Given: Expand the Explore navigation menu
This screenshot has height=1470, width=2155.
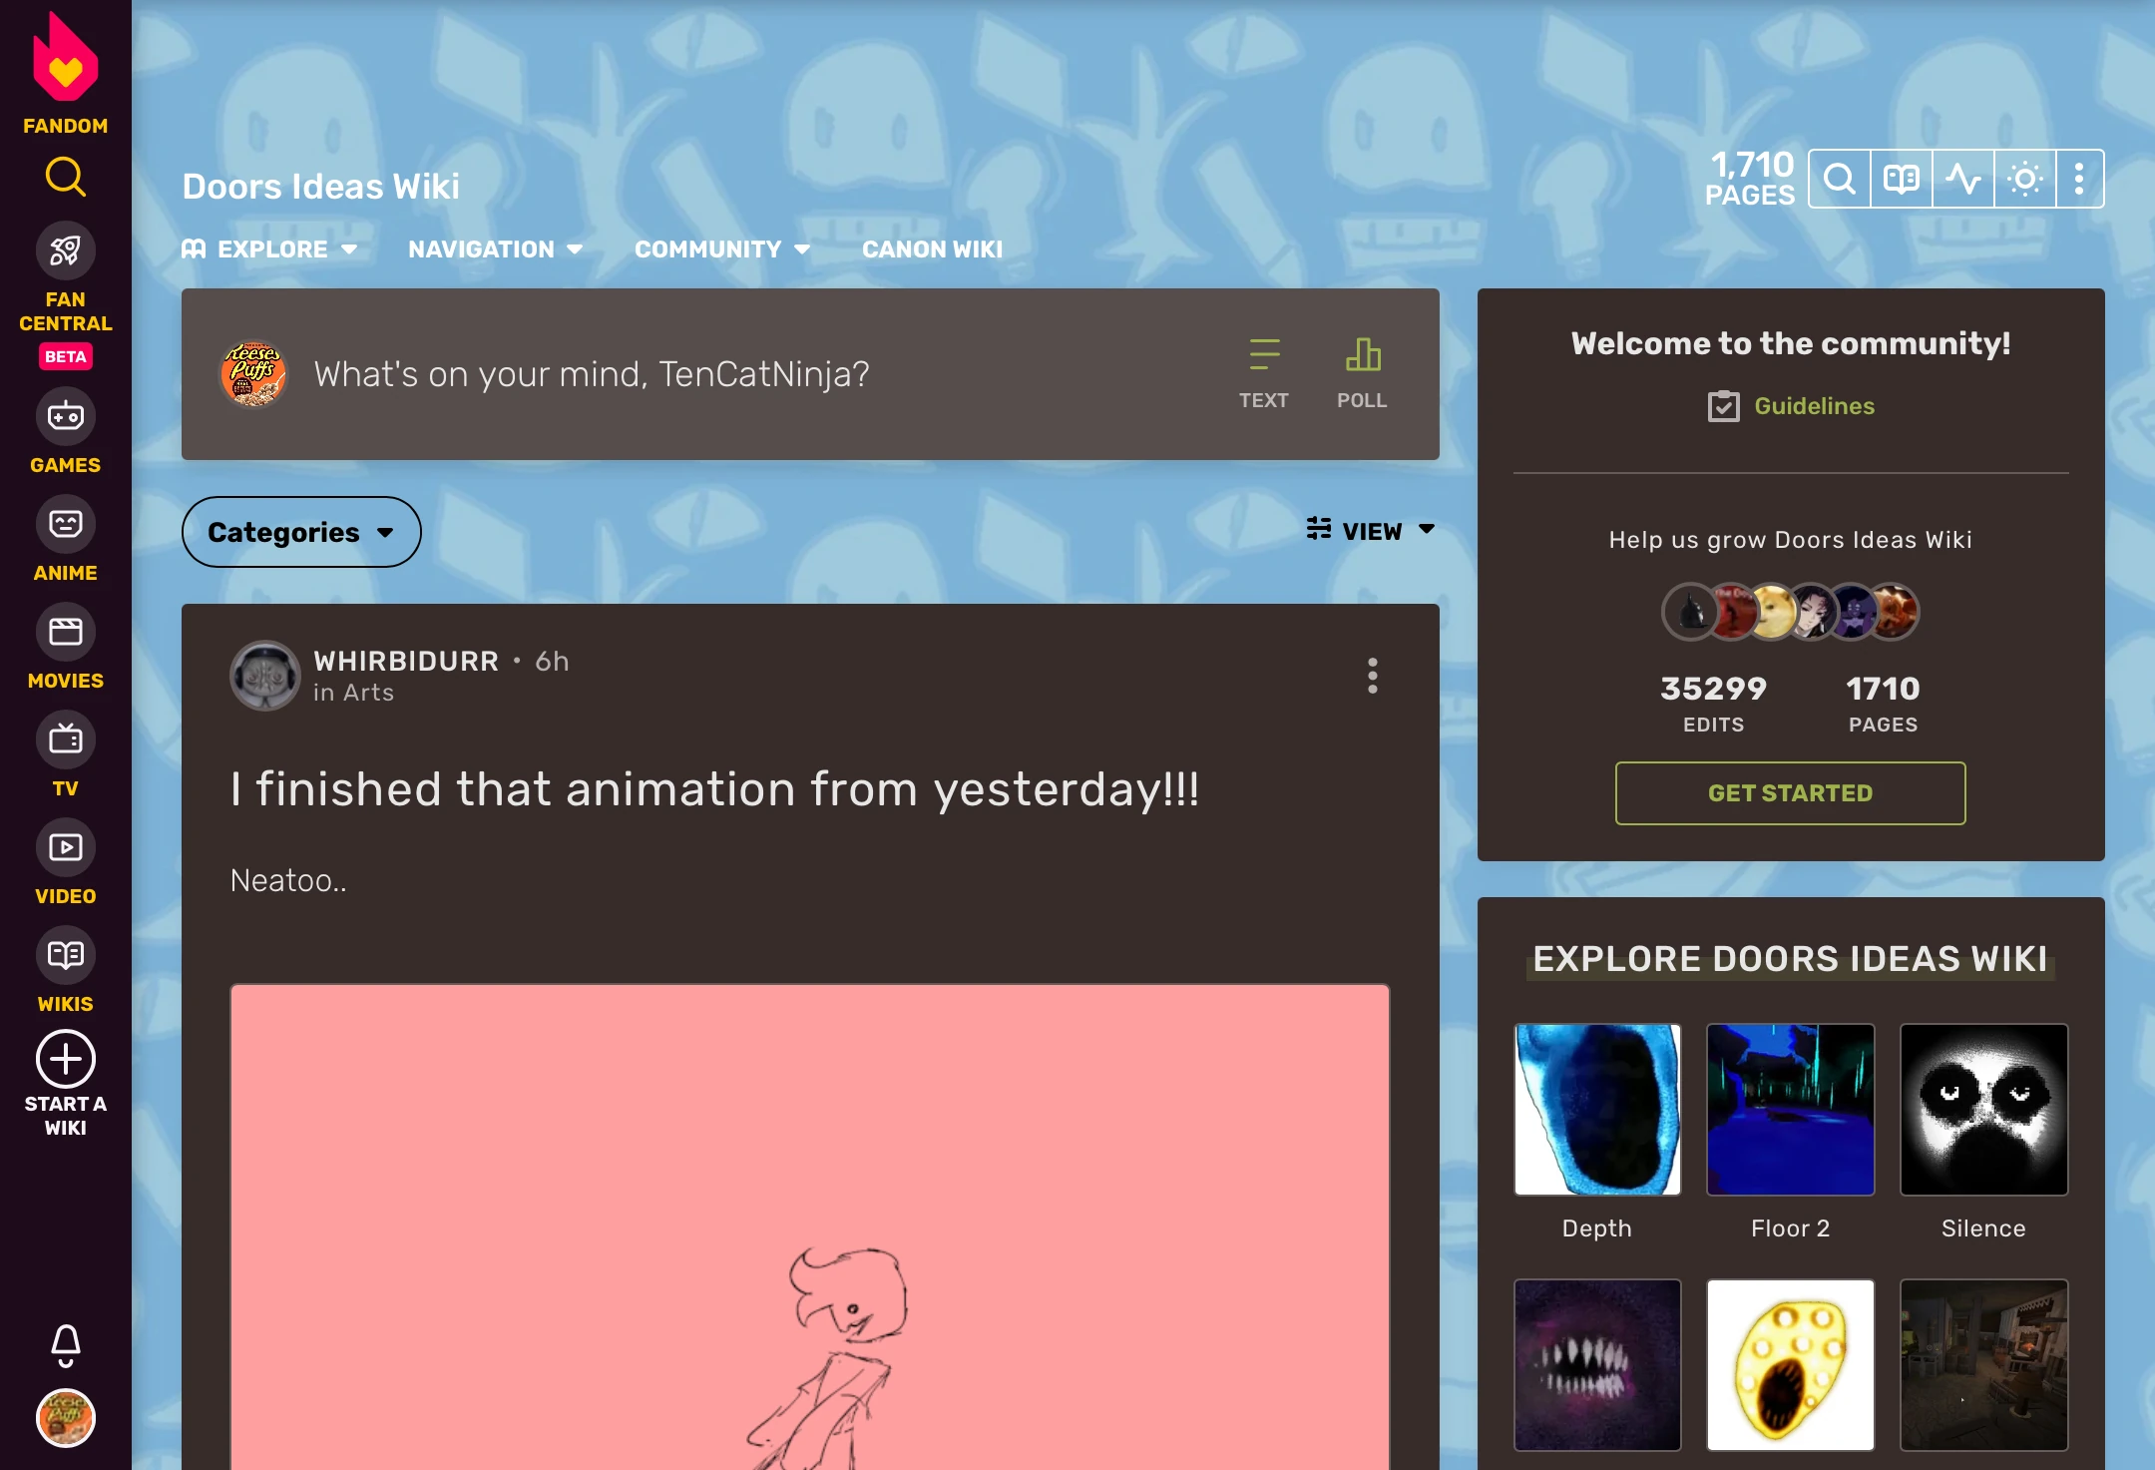Looking at the screenshot, I should pyautogui.click(x=269, y=249).
